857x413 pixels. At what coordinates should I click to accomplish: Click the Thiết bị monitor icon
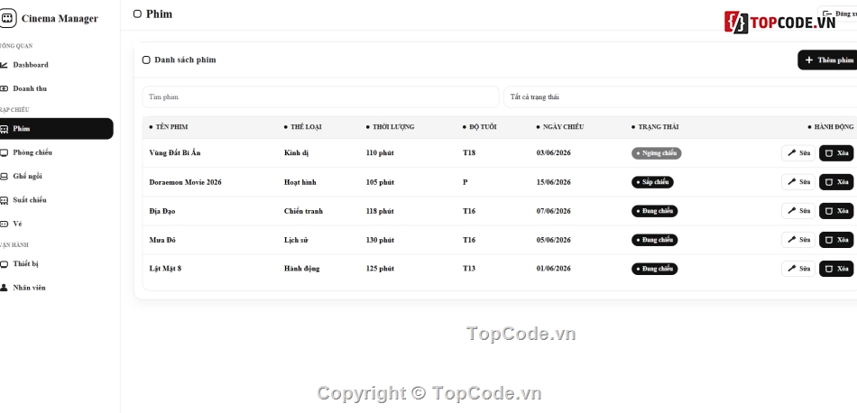click(x=4, y=264)
